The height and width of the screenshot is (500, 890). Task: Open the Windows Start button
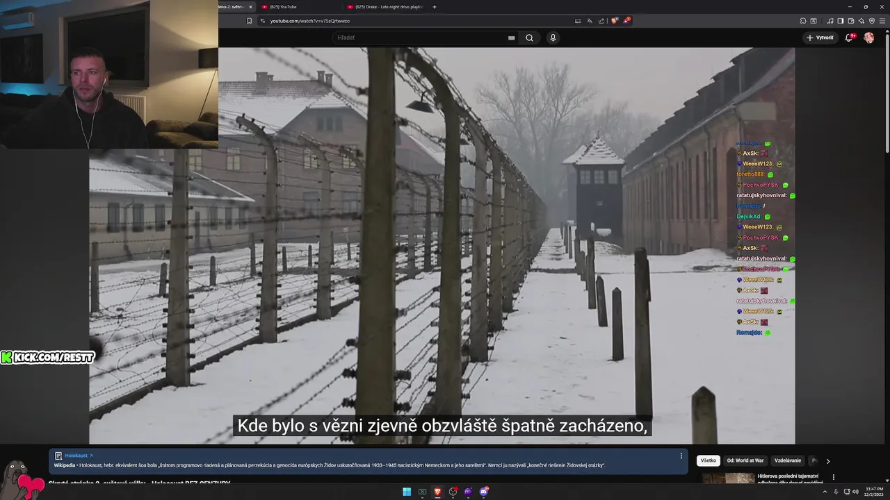point(407,492)
